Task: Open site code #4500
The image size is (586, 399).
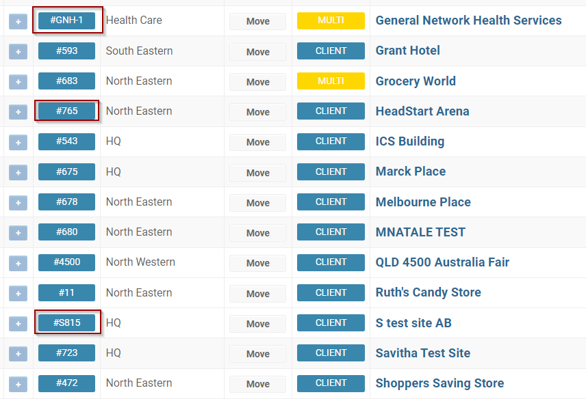Action: click(x=66, y=262)
